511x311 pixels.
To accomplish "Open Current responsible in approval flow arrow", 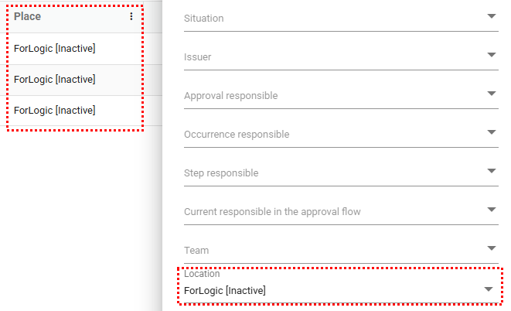I will pyautogui.click(x=492, y=209).
